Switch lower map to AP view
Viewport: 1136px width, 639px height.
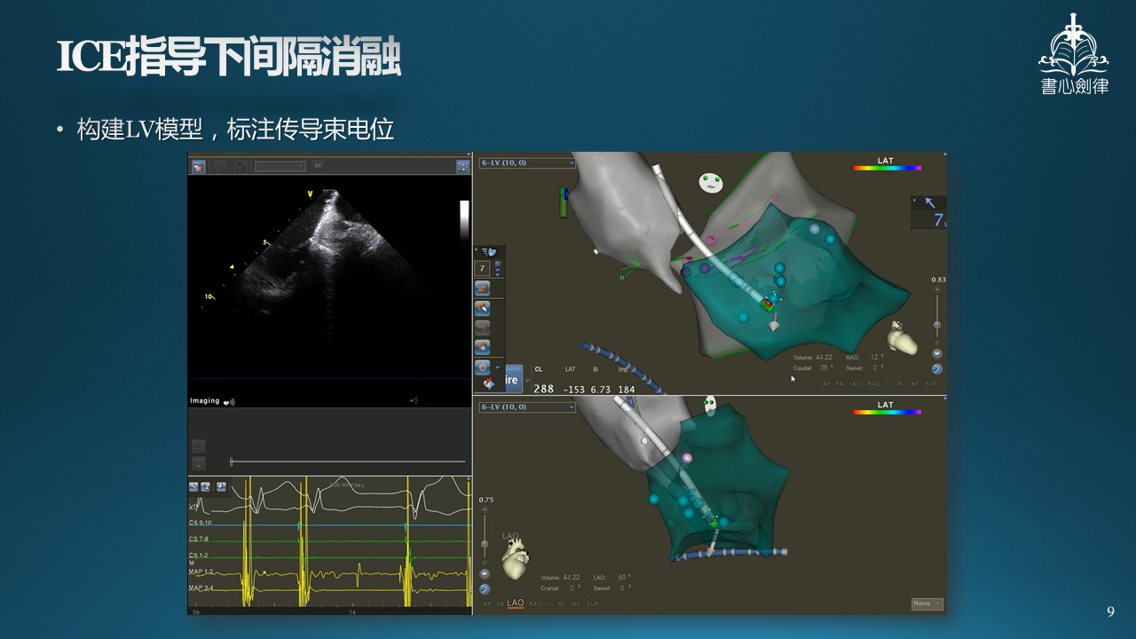[487, 603]
